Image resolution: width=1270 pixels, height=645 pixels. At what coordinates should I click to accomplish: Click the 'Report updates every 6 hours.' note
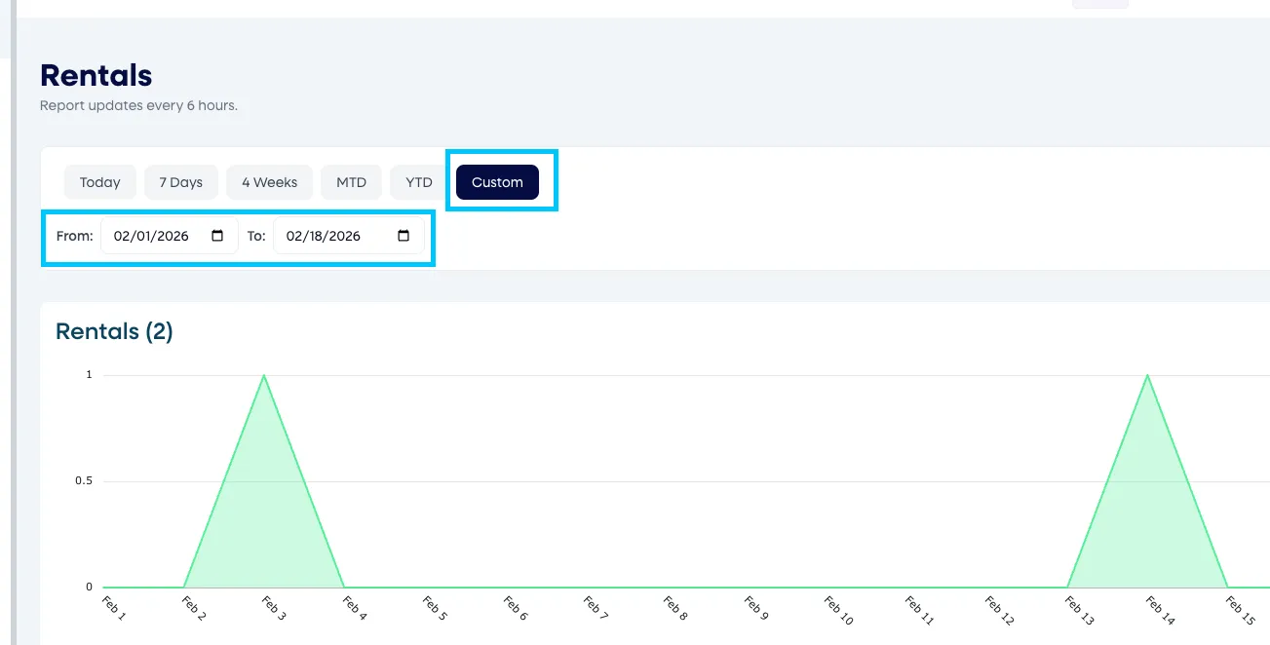(138, 105)
